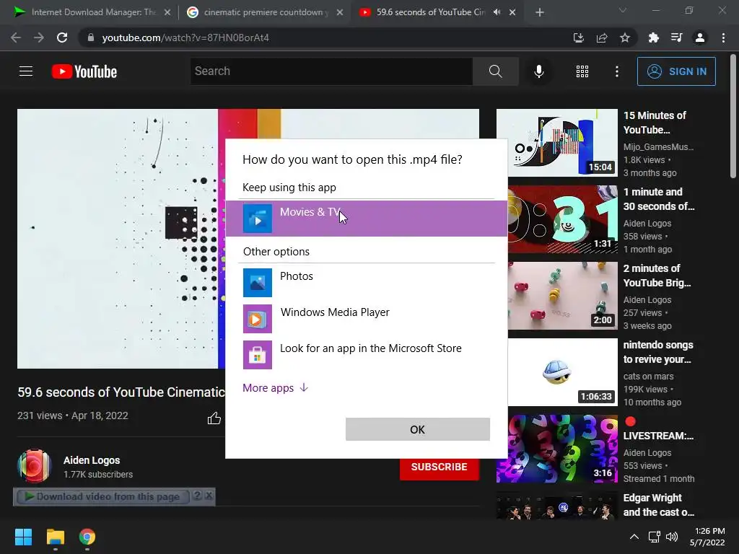Click the SUBSCRIBE button
Image resolution: width=739 pixels, height=554 pixels.
440,467
